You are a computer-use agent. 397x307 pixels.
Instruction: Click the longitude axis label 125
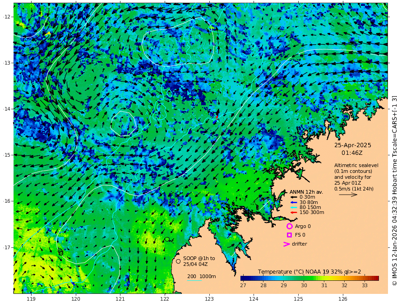click(298, 299)
